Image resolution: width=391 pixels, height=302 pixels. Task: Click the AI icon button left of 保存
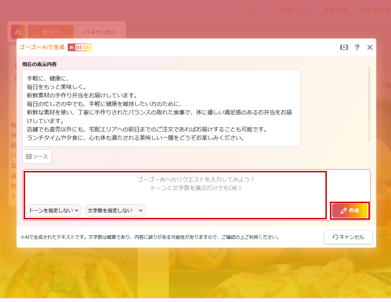[x=18, y=32]
